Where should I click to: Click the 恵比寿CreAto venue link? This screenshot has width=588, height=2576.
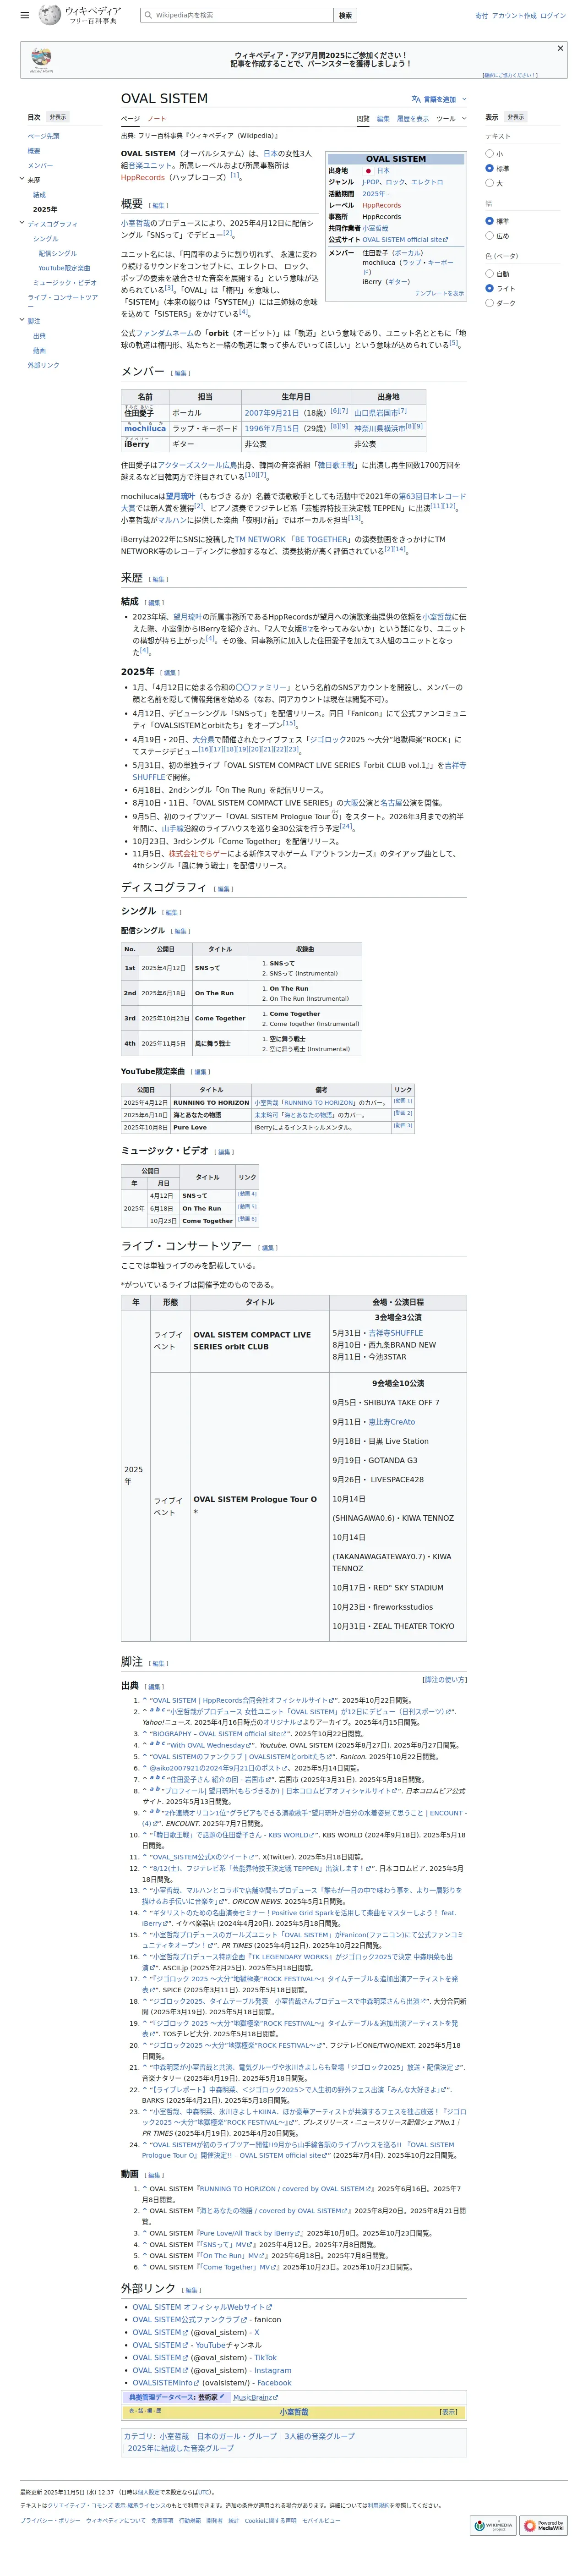click(391, 1422)
